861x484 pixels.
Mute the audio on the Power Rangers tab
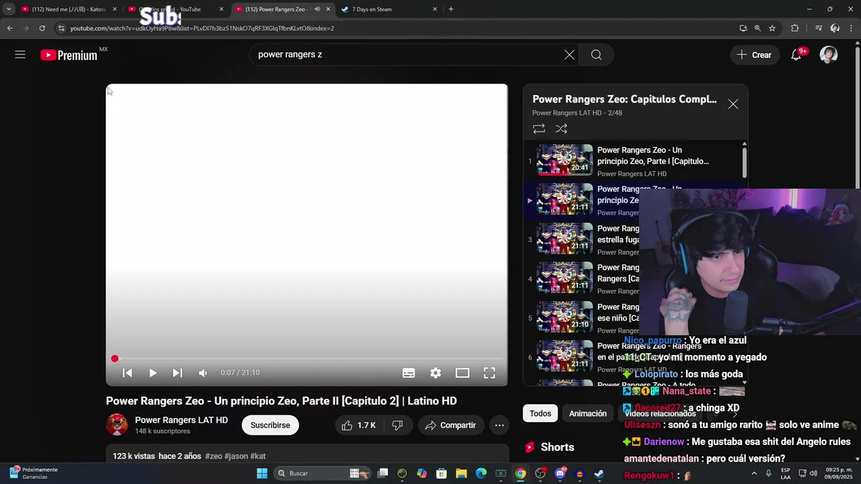coord(317,9)
